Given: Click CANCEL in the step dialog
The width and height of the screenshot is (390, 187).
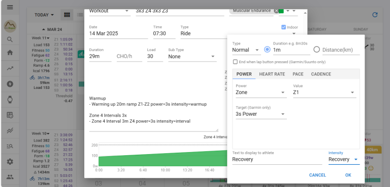Looking at the screenshot, I should (317, 175).
